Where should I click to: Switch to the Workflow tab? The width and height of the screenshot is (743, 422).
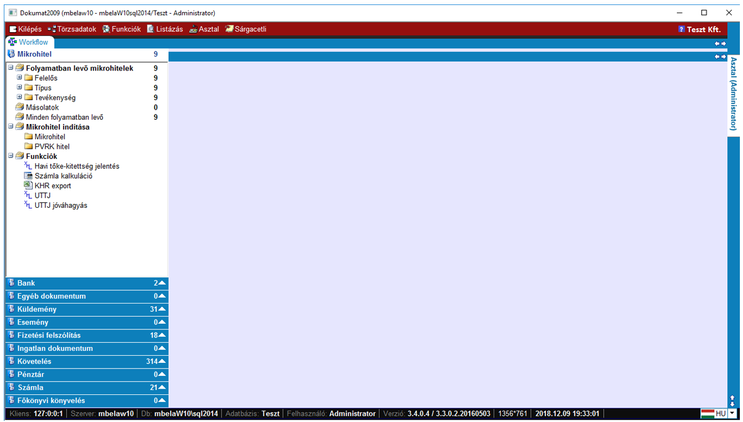[29, 42]
